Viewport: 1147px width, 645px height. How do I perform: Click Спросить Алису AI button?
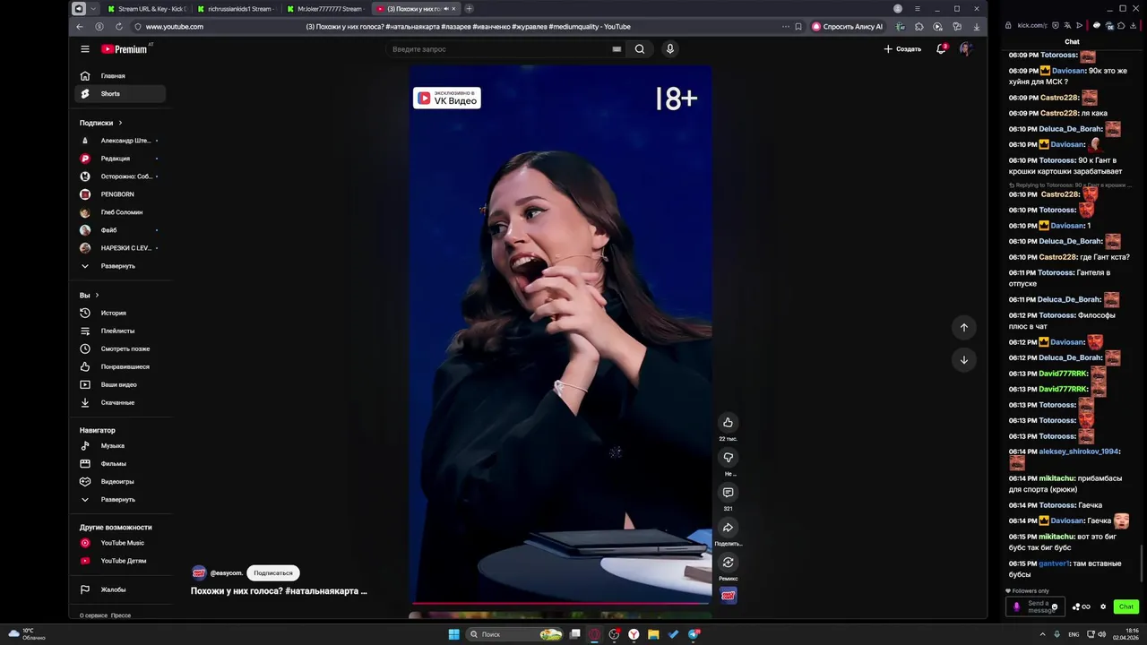tap(847, 27)
